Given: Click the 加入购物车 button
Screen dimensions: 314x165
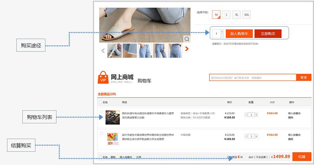Looking at the screenshot, I should (x=239, y=34).
